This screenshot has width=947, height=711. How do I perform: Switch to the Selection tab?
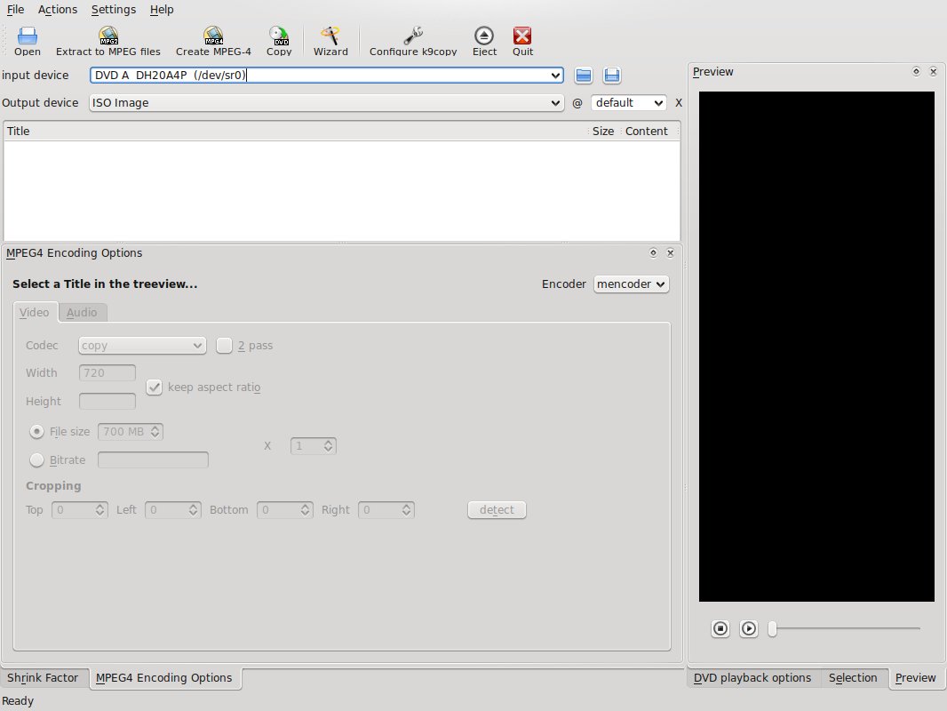tap(853, 678)
